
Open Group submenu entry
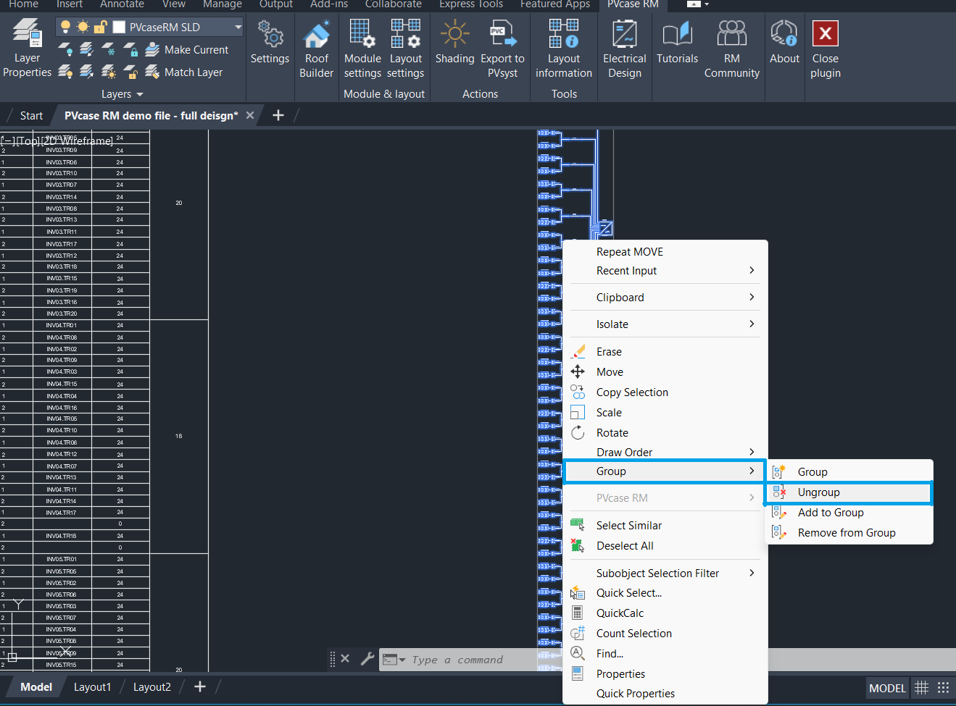coord(665,471)
